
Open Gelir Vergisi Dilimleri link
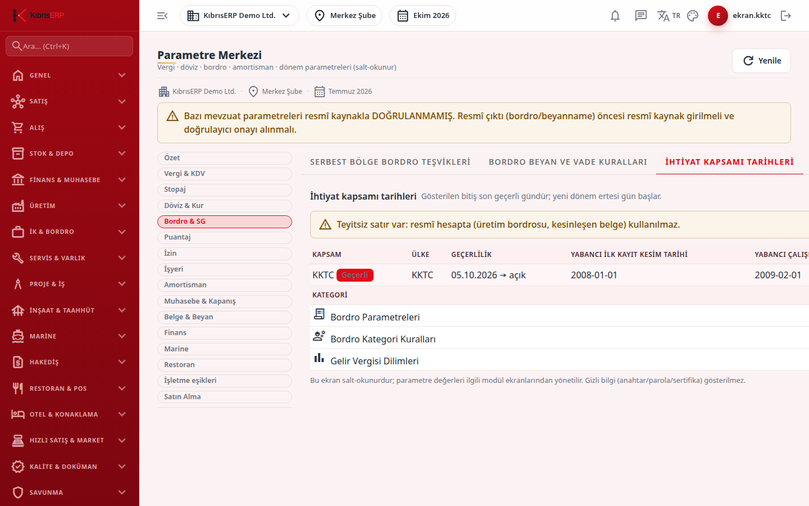(x=375, y=361)
